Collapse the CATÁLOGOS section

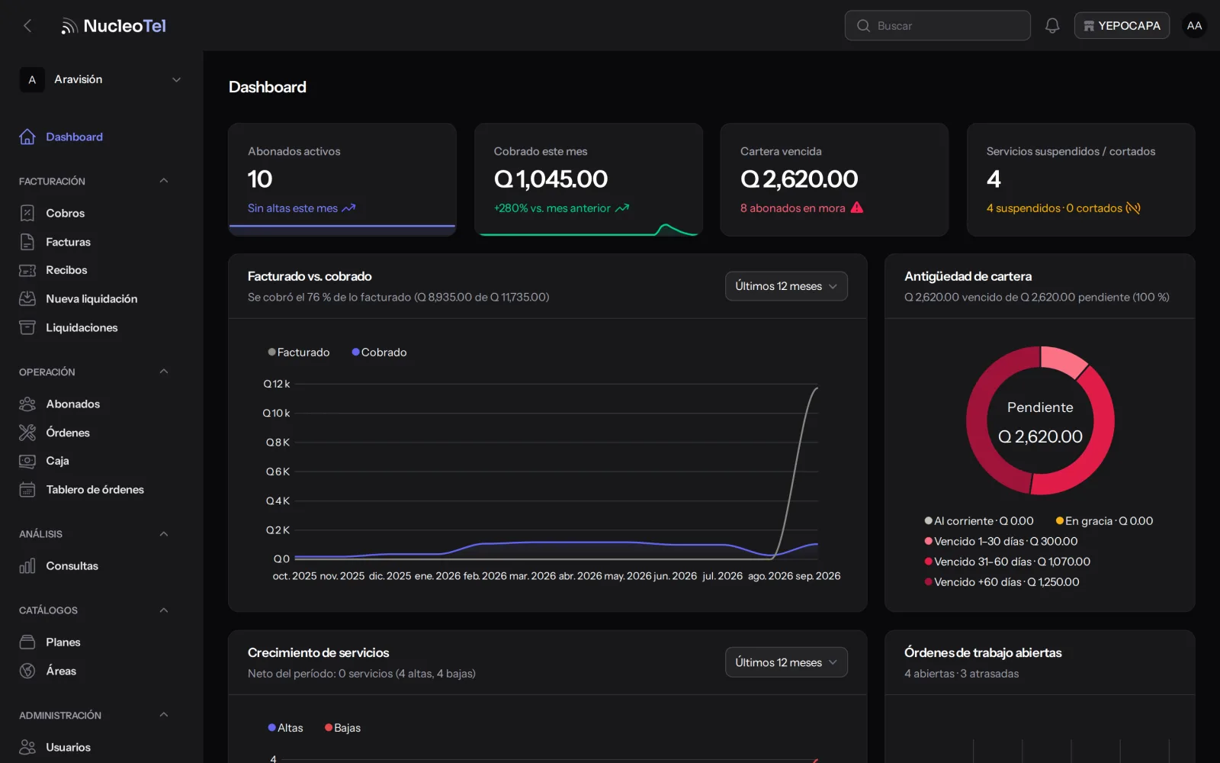[x=163, y=610]
